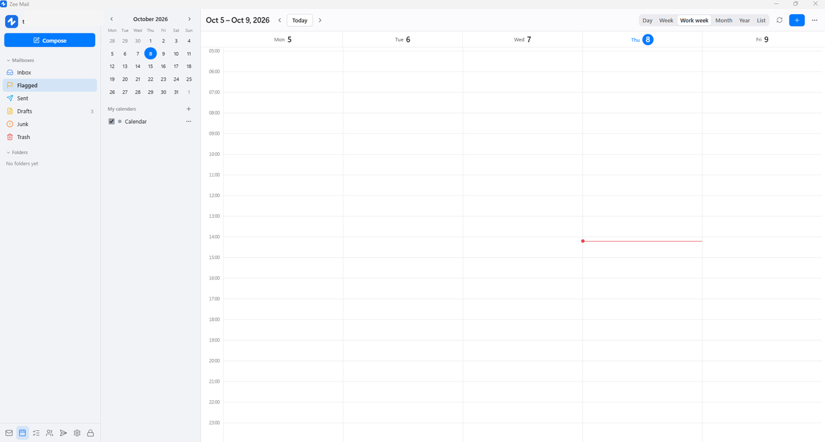The height and width of the screenshot is (442, 825).
Task: Select September 28 in mini calendar
Action: coord(112,41)
